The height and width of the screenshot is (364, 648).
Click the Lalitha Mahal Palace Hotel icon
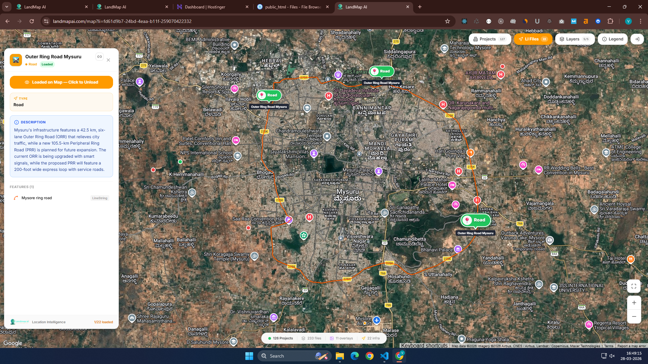(452, 185)
